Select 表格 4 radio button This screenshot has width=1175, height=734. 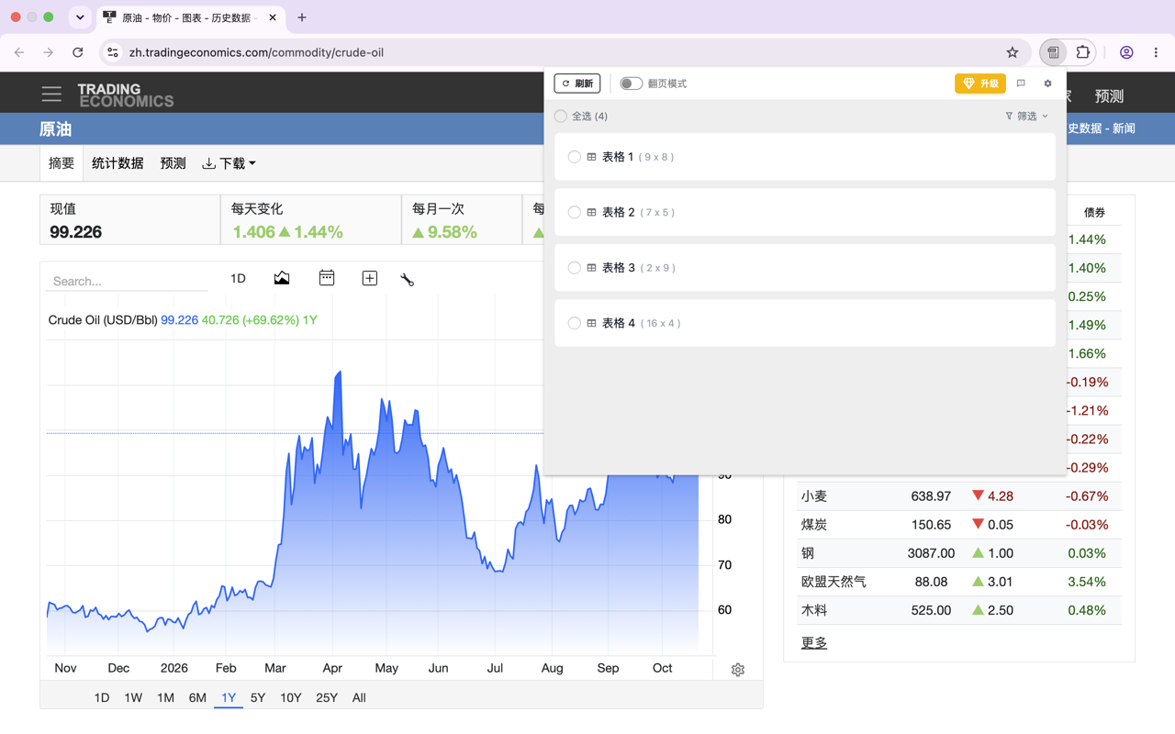pos(575,323)
